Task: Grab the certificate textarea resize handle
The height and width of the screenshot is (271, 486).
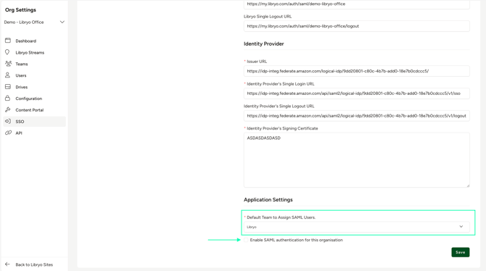Action: [468, 185]
